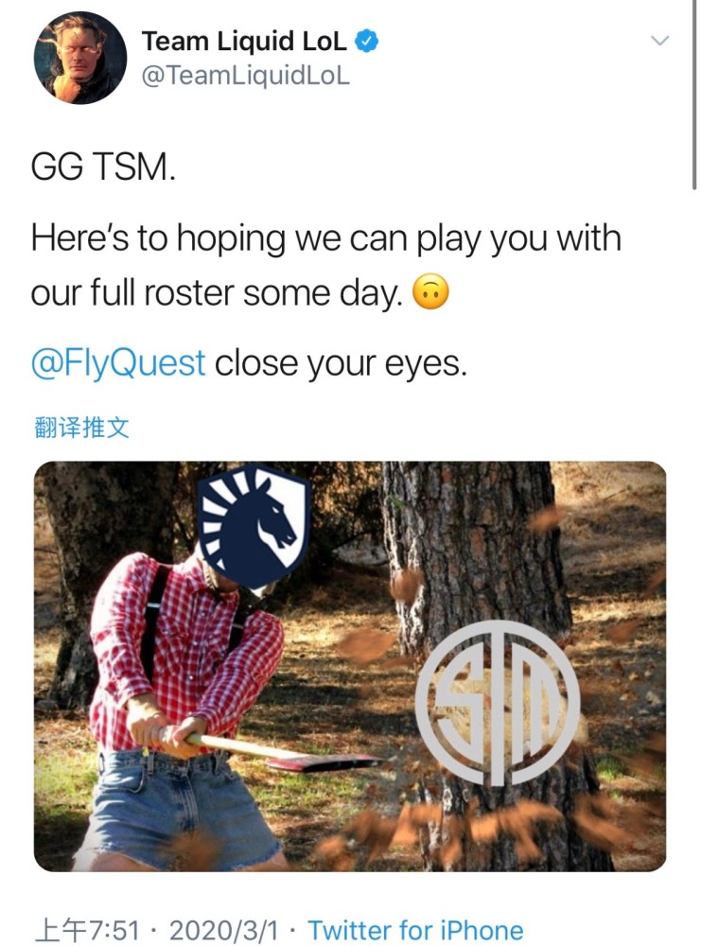The height and width of the screenshot is (946, 701).
Task: Open Team Liquid LoL profile avatar
Action: click(x=80, y=58)
